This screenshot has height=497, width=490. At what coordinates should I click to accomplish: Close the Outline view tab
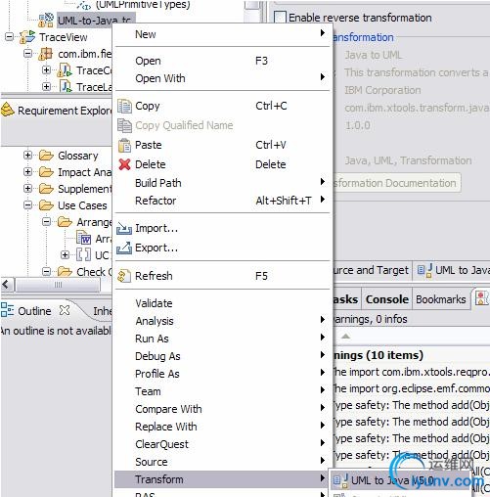point(65,310)
